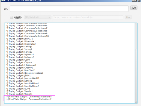Image resolution: width=141 pixels, height=106 pixels.
Task: Select line Trying Gadget: Vaadin1
Action: (x=19, y=91)
